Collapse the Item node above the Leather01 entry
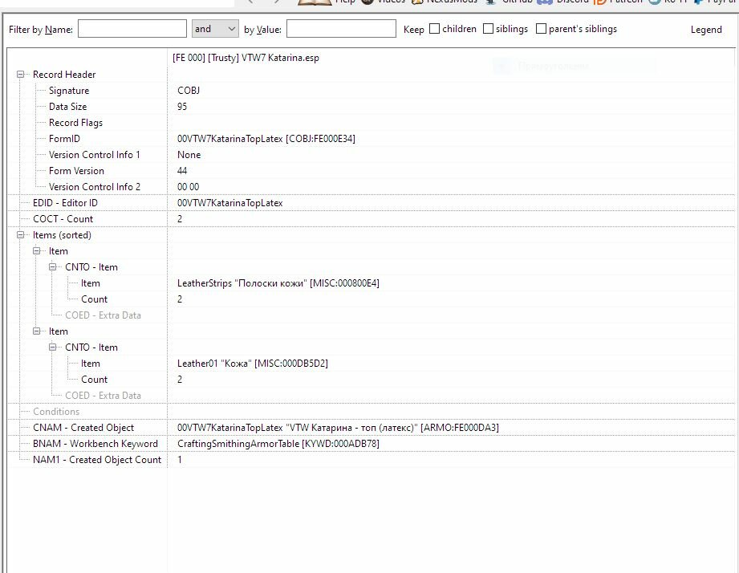 (36, 331)
